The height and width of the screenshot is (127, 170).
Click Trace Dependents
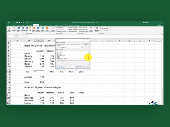click(73, 30)
